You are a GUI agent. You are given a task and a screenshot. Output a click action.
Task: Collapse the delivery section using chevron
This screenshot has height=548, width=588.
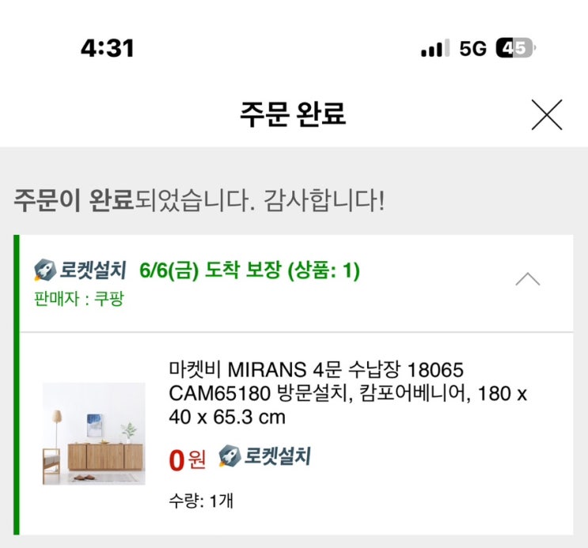(x=528, y=279)
